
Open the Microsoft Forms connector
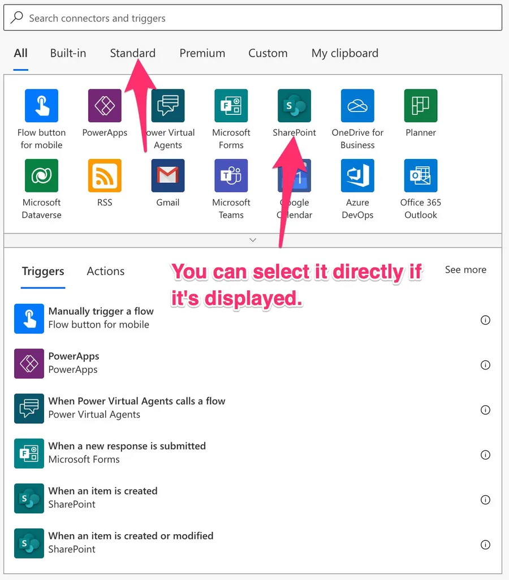point(231,106)
